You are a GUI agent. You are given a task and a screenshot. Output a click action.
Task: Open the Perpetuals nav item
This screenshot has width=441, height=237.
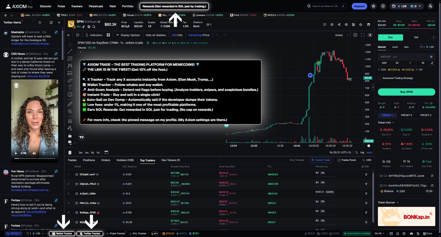click(96, 6)
